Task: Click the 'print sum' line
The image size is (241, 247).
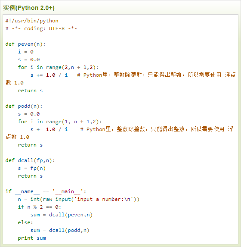Action: (32, 238)
